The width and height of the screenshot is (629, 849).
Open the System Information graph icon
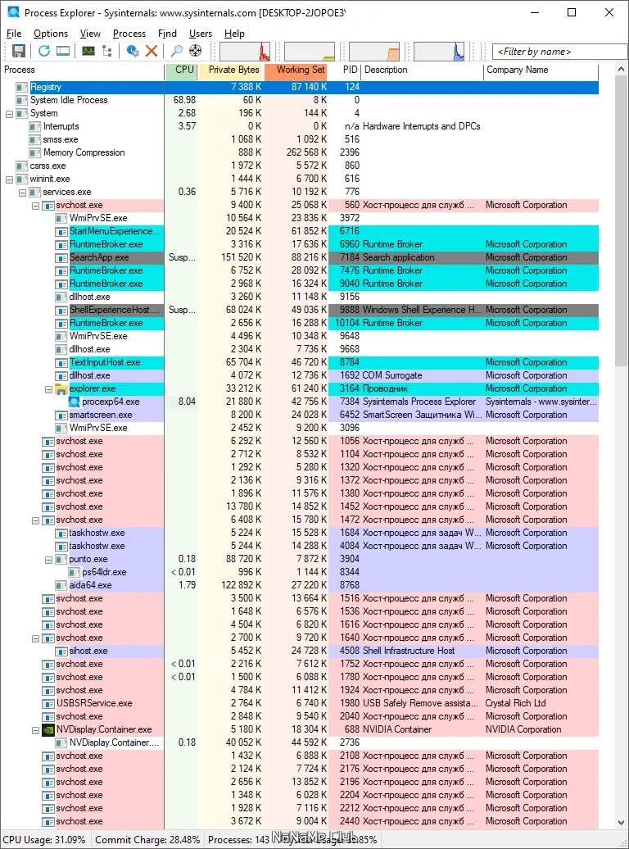[x=88, y=51]
